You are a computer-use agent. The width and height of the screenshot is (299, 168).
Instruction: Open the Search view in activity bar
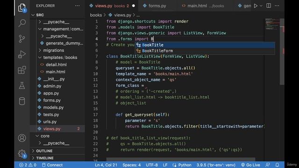pos(22,23)
